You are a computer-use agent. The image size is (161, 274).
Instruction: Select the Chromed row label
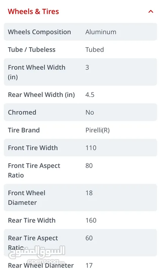[22, 112]
